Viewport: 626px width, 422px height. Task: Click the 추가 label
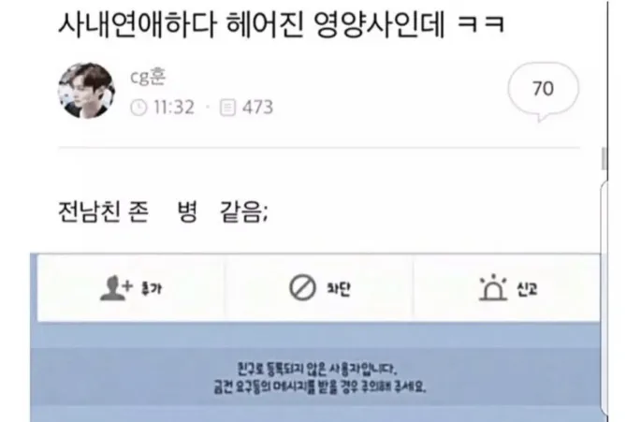point(152,288)
